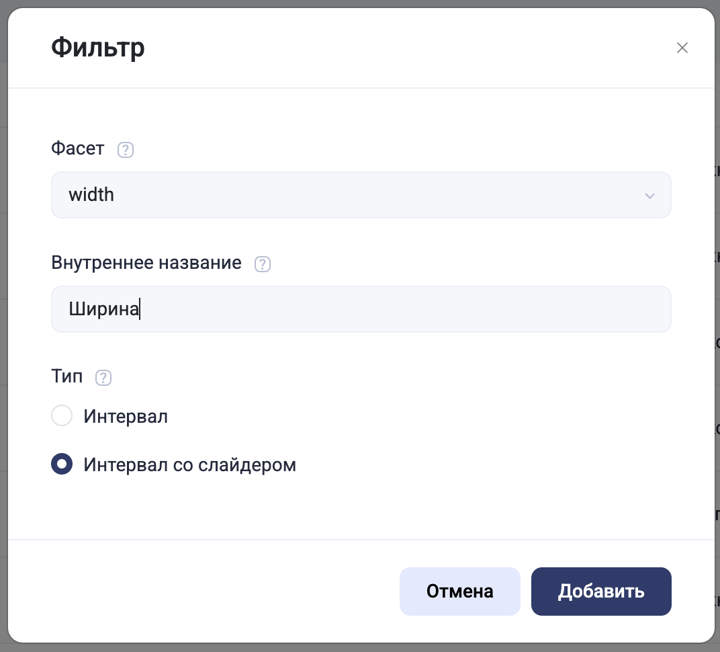This screenshot has width=720, height=652.
Task: Click the chevron on the Фасет selector
Action: point(649,196)
